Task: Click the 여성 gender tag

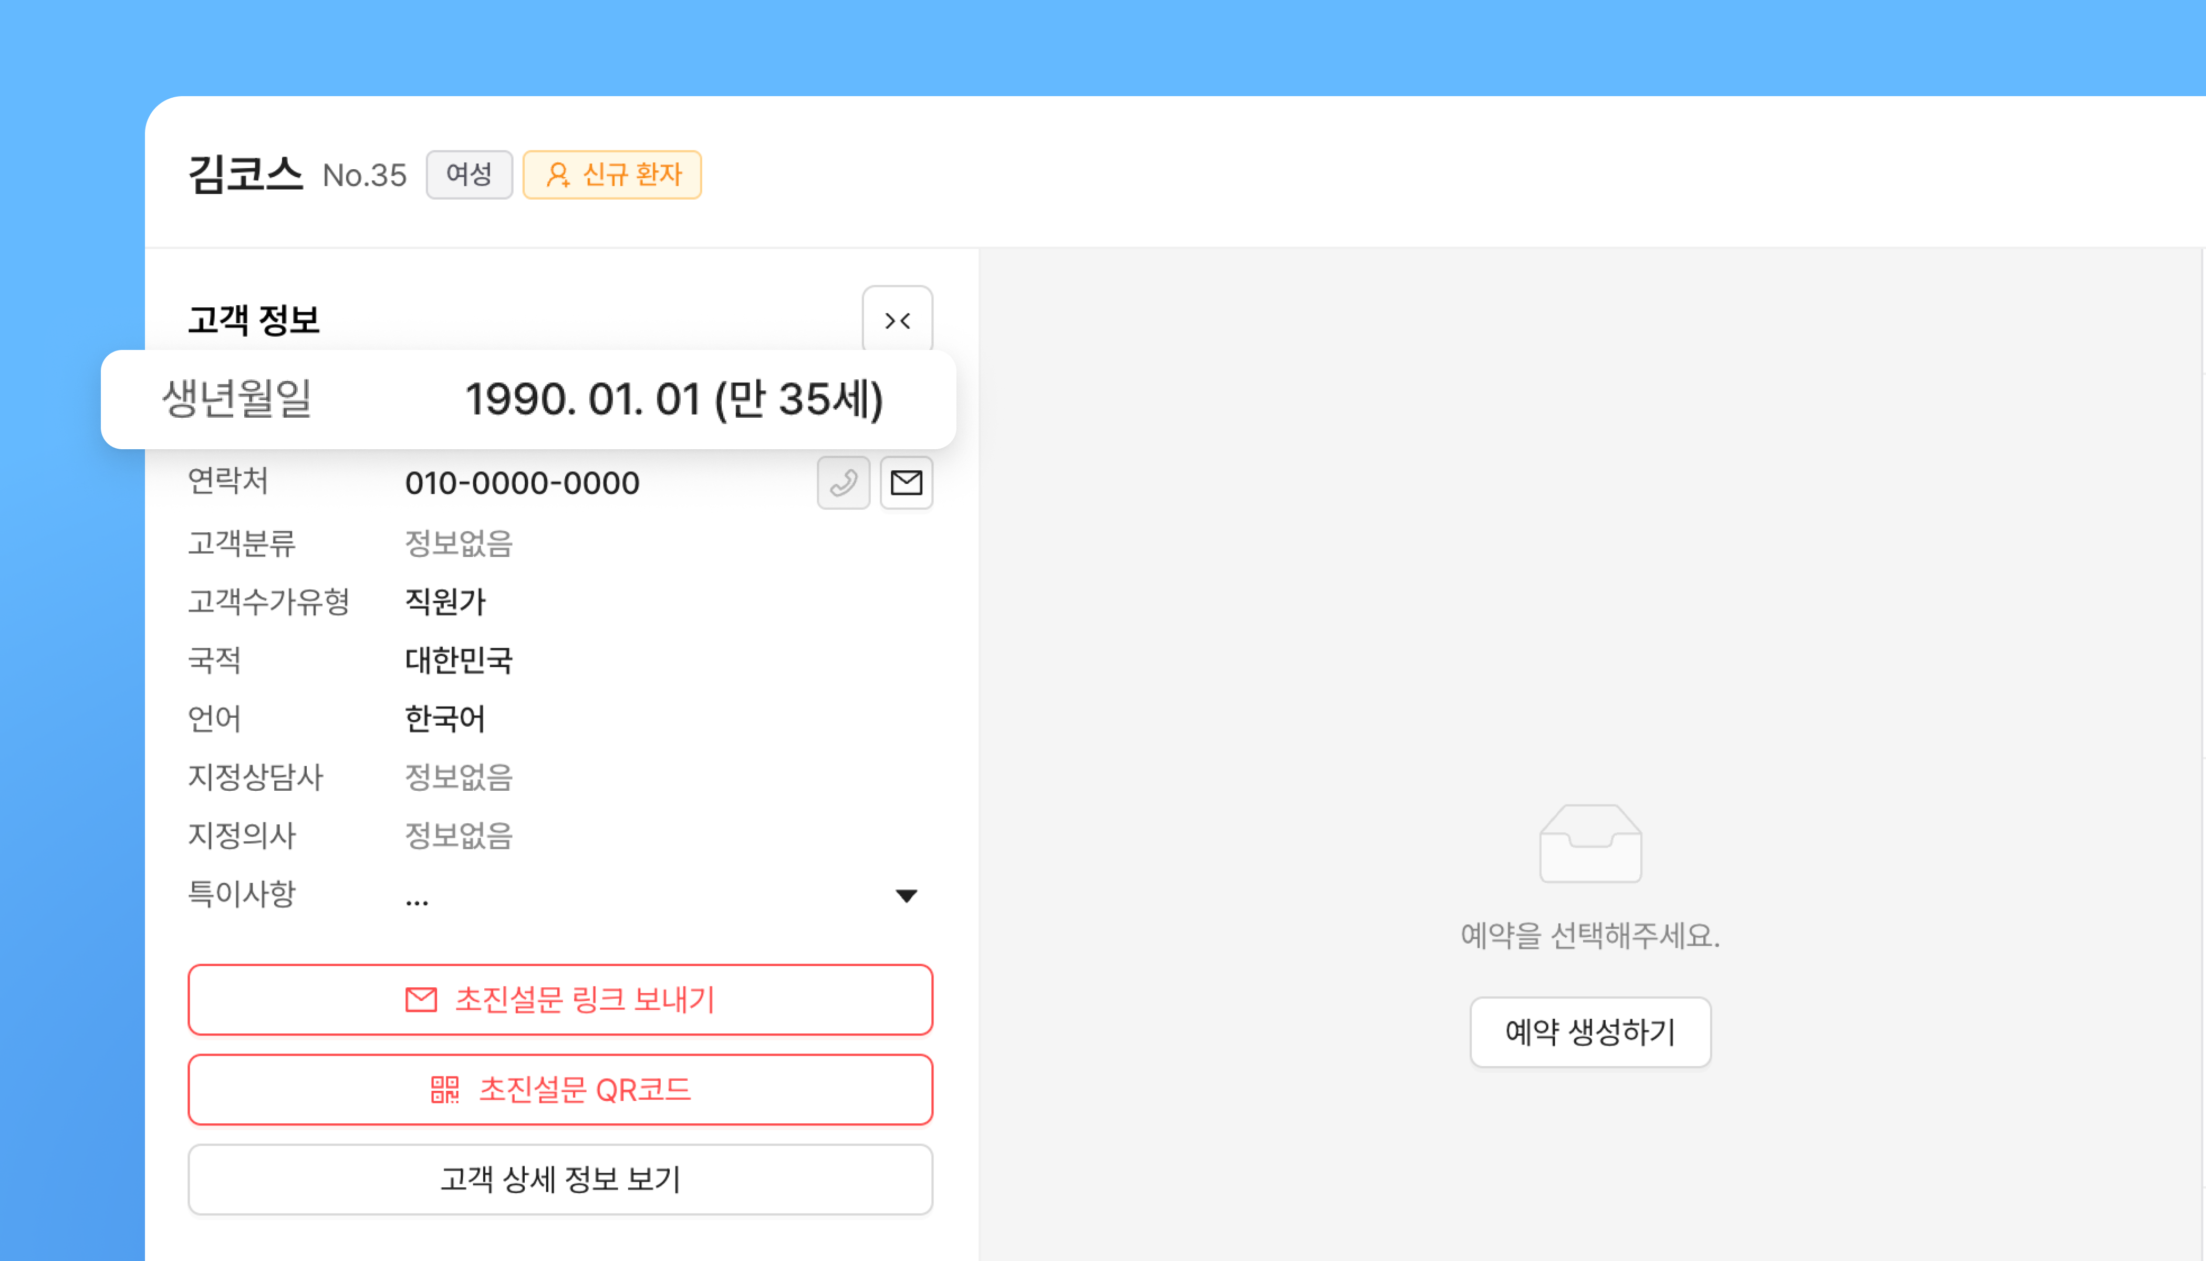Action: (469, 175)
